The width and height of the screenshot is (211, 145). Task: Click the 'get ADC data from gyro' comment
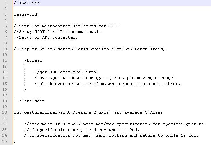click(x=66, y=72)
